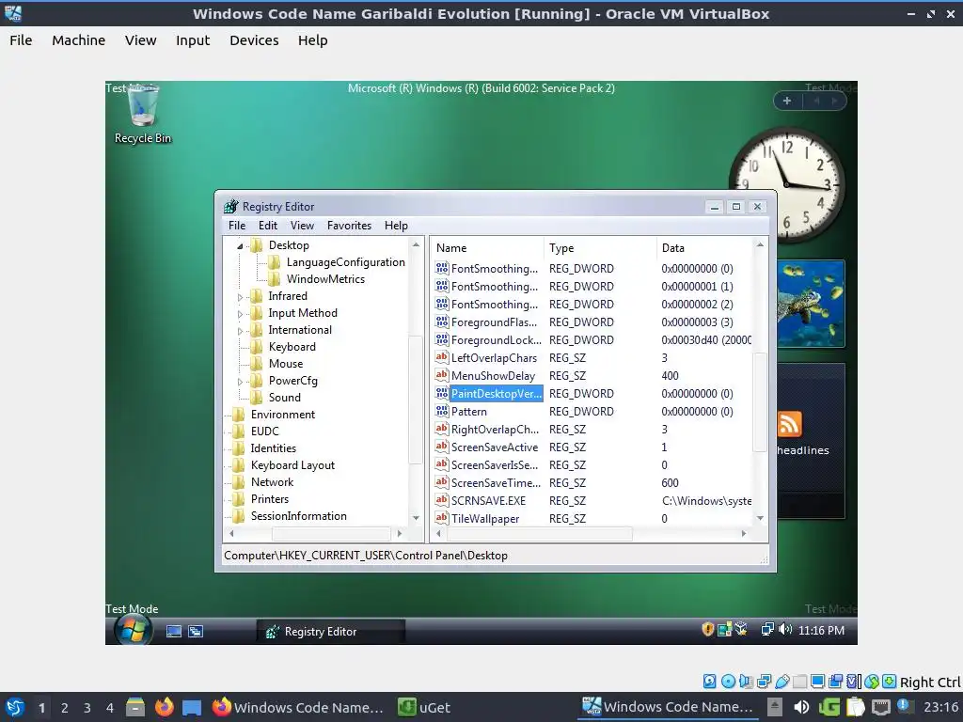Viewport: 963px width, 722px height.
Task: Select the MenuShowDelay value
Action: coord(493,376)
